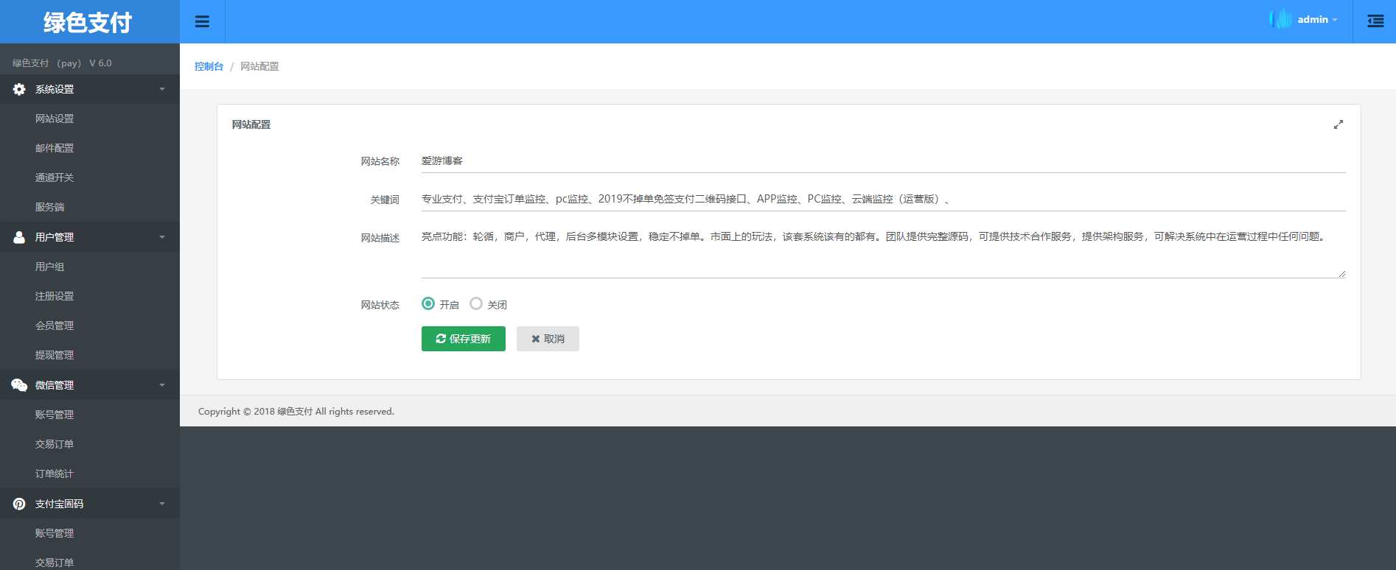Collapse the 系统设置 menu arrow
The height and width of the screenshot is (570, 1396).
[x=162, y=89]
